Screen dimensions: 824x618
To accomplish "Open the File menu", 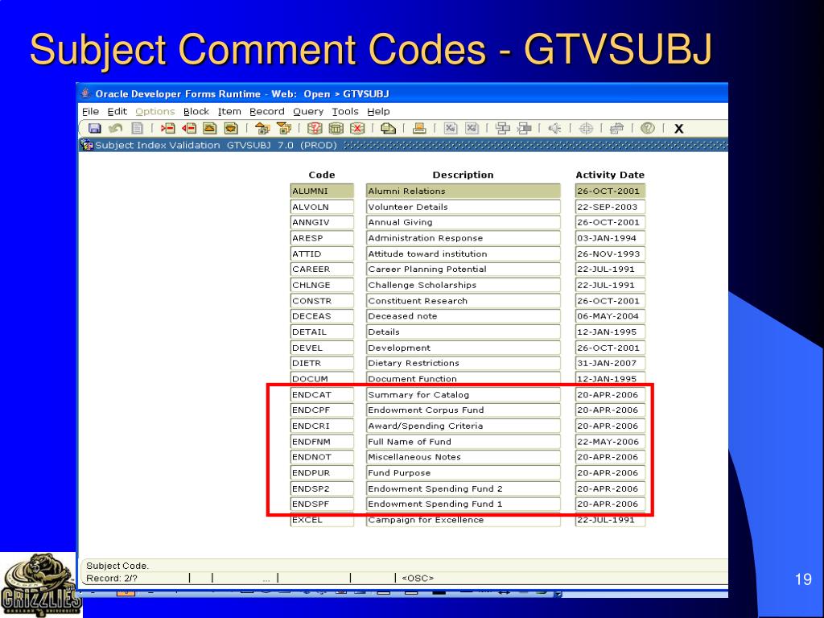I will click(90, 111).
